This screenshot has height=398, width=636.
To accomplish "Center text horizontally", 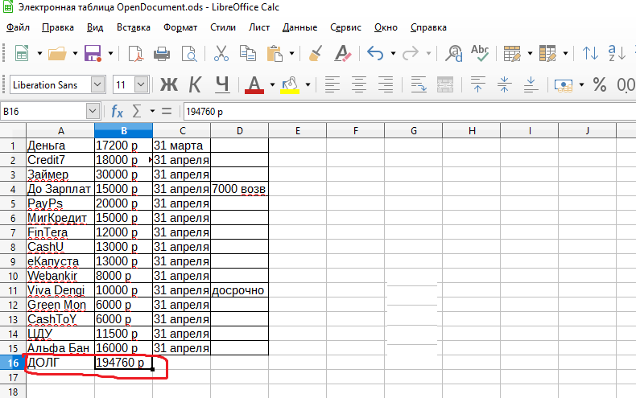I will [359, 85].
